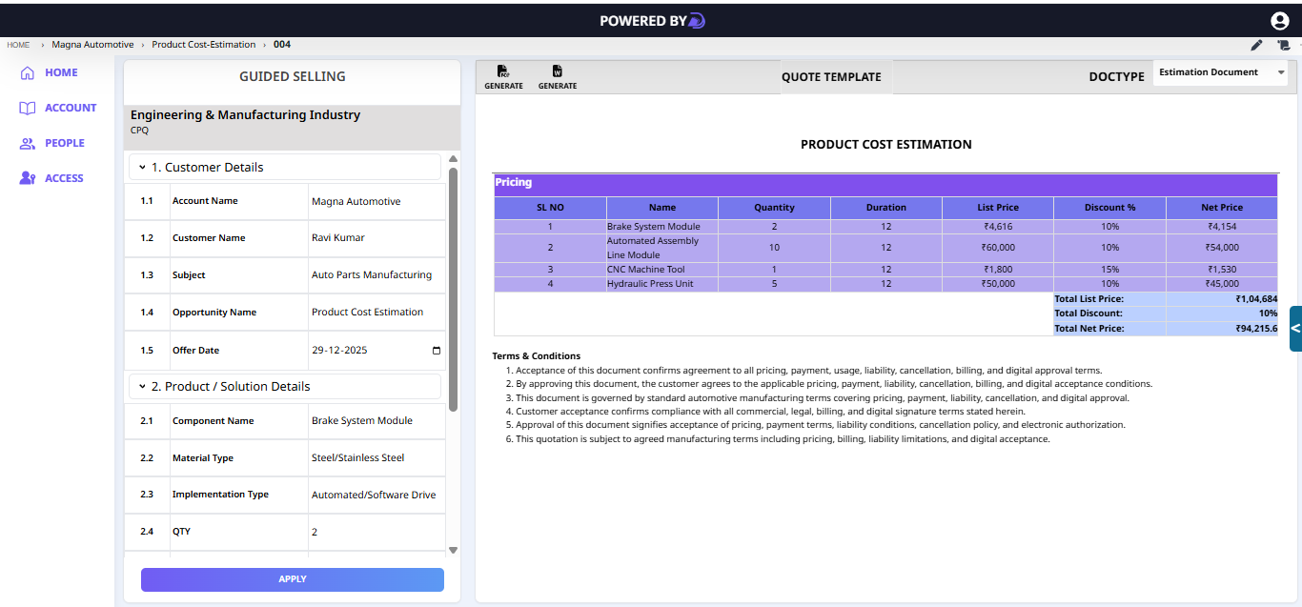This screenshot has height=607, width=1302.
Task: Click the scrollbar down arrow in Guided Selling
Action: tap(454, 550)
